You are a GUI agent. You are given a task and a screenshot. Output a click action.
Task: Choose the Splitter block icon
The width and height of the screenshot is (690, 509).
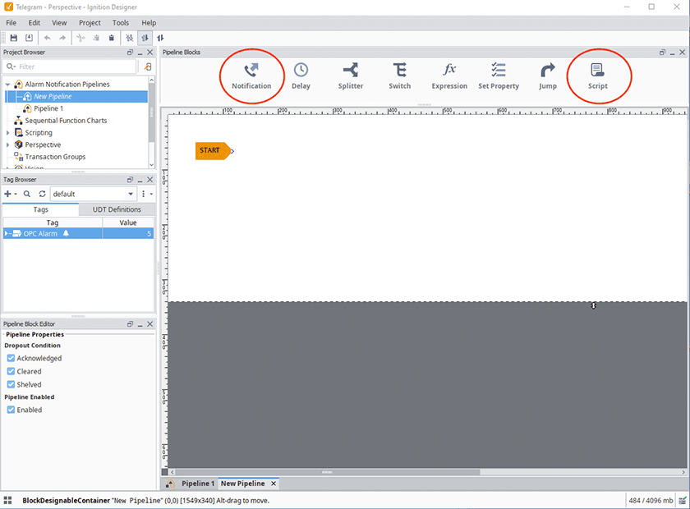tap(351, 76)
